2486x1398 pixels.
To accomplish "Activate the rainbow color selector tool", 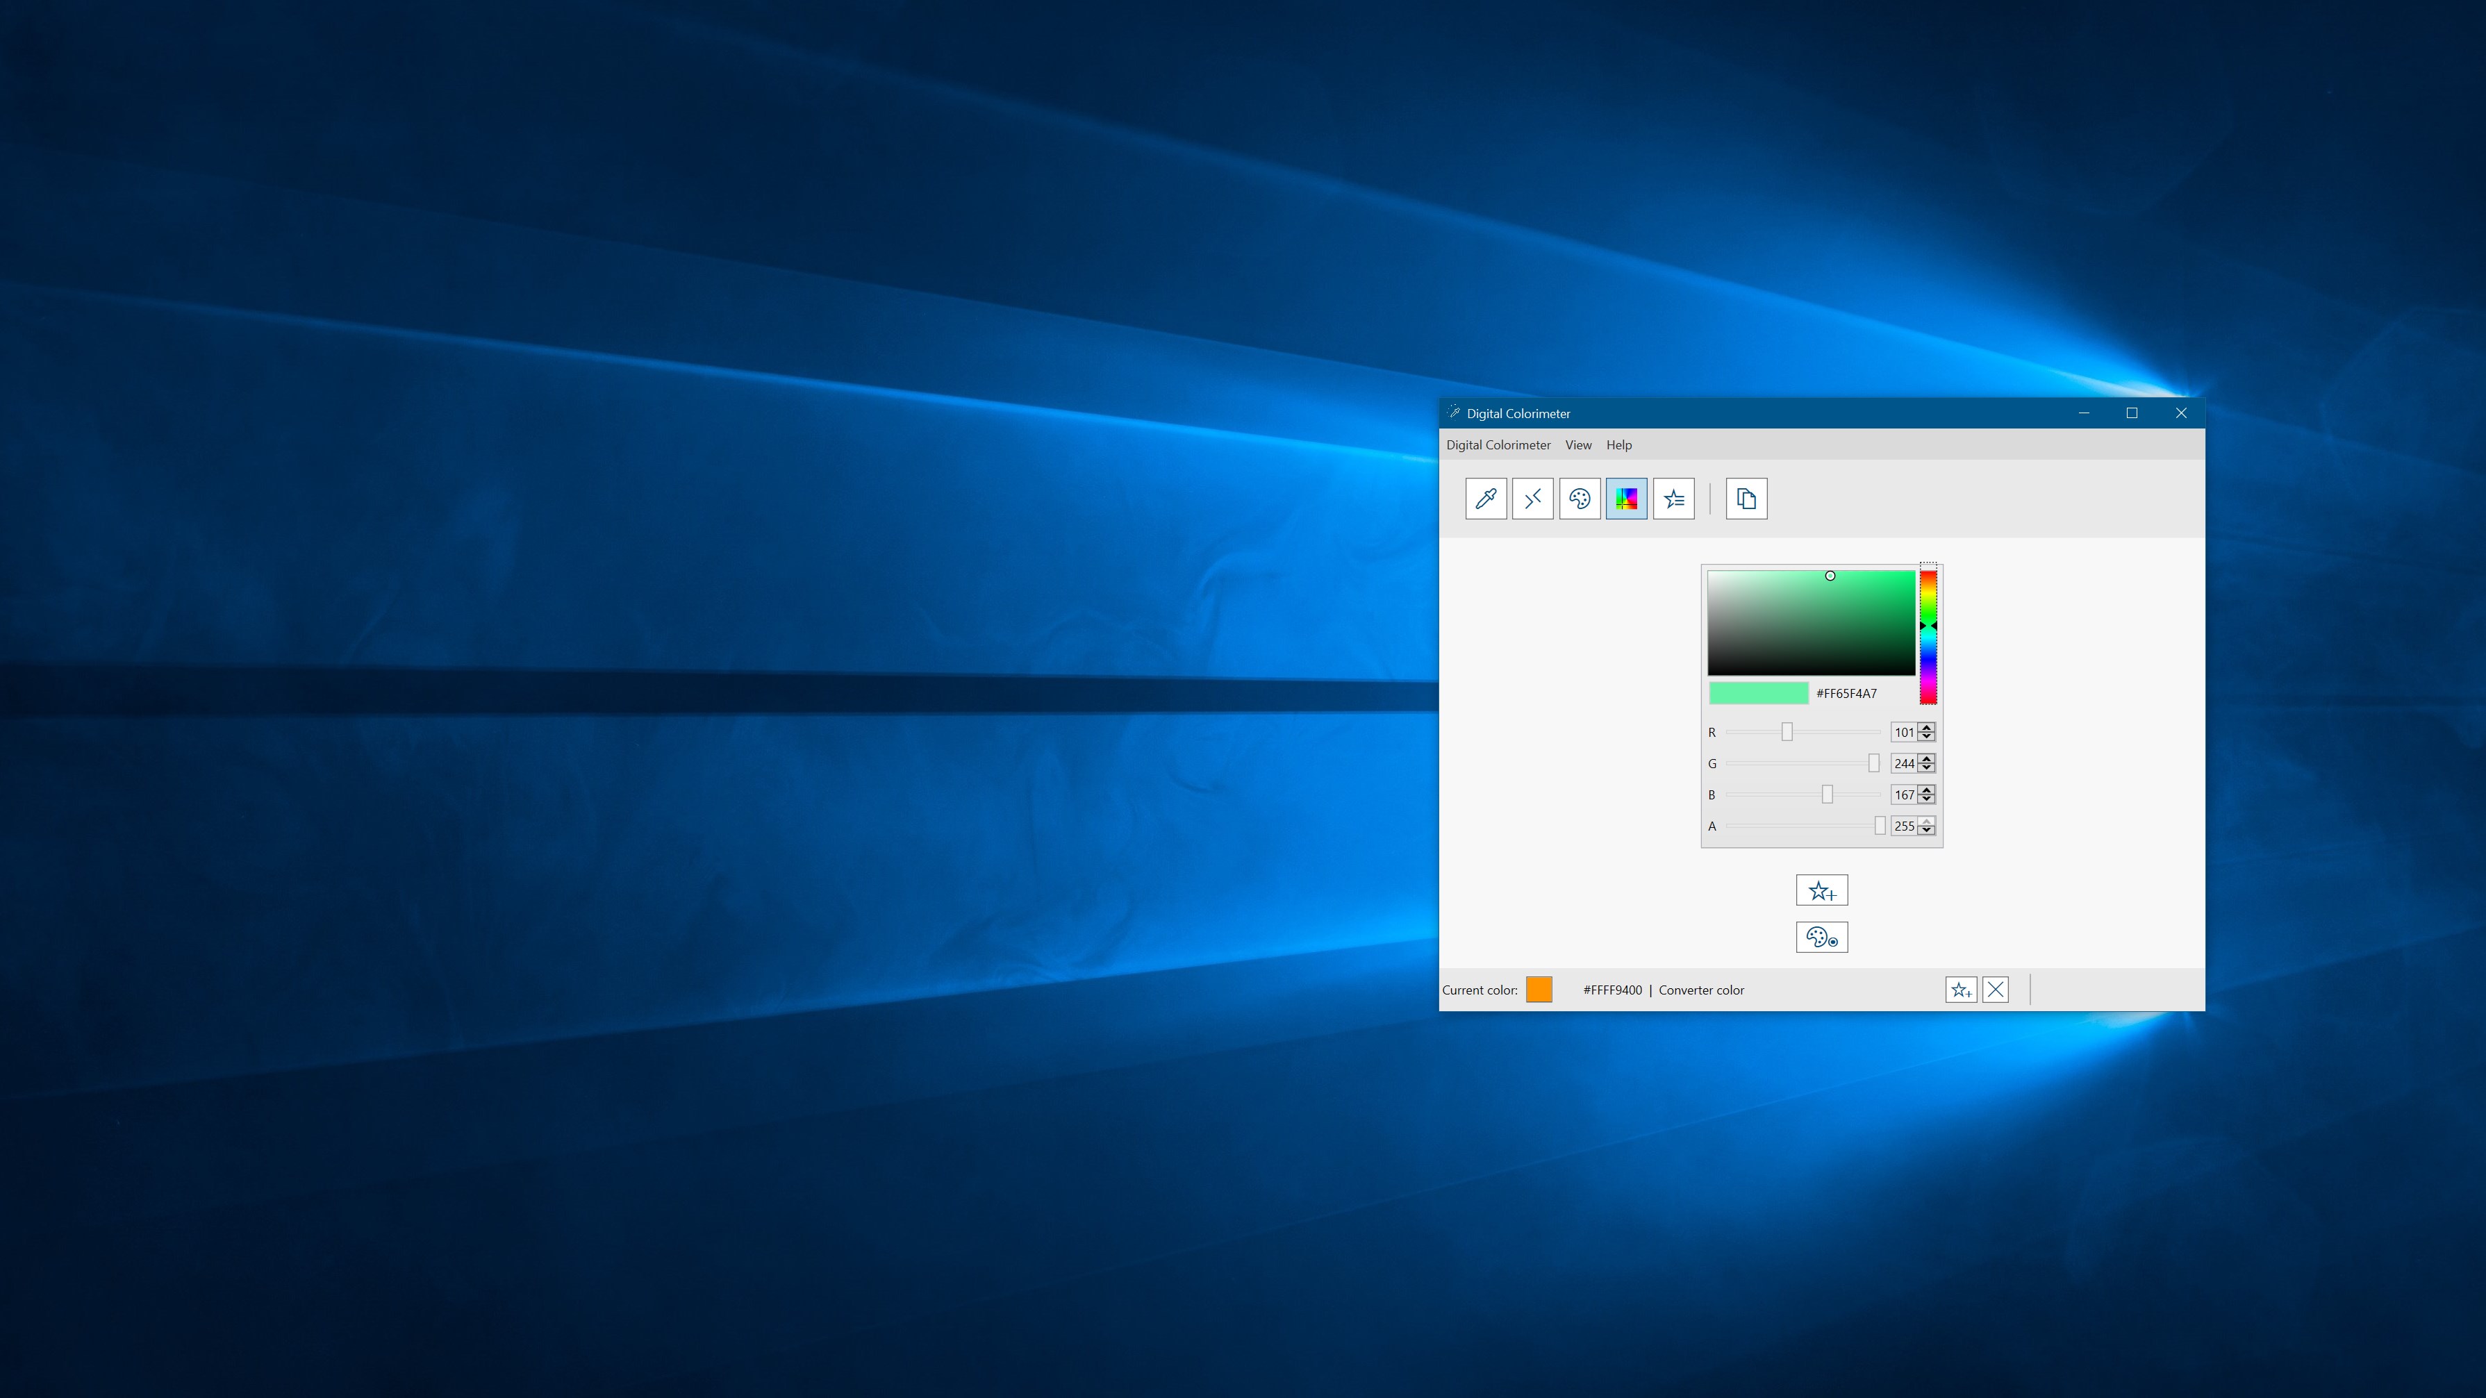I will point(1626,499).
